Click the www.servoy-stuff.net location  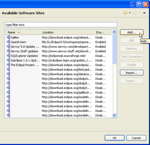point(67,51)
